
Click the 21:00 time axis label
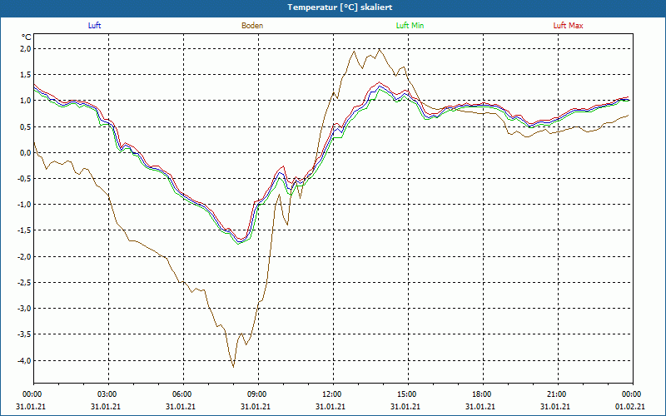coord(558,394)
